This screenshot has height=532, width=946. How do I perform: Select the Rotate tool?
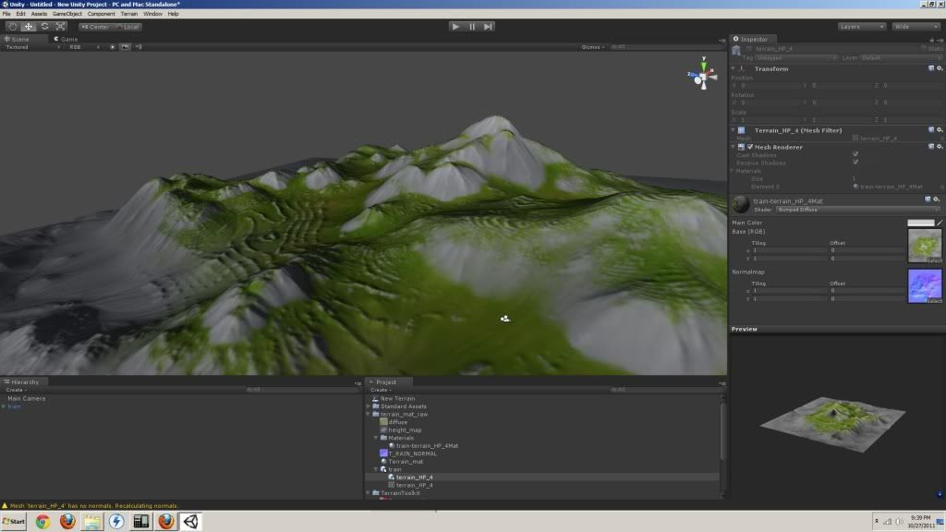(x=44, y=27)
